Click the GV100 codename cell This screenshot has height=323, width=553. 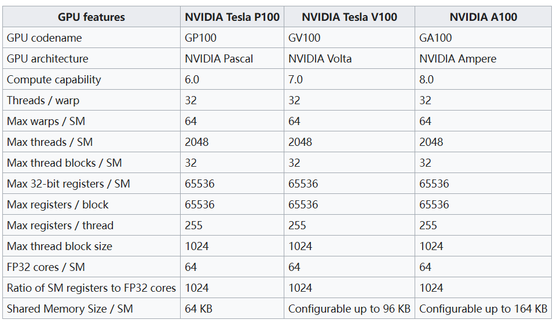(x=304, y=38)
